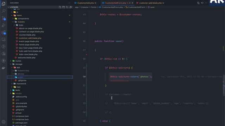Expand the logs folder

(x=18, y=87)
